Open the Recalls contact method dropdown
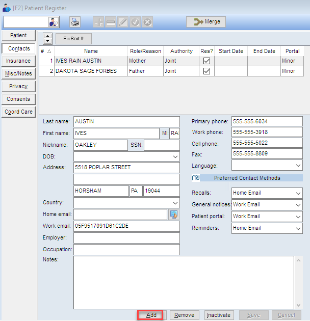 tap(298, 193)
